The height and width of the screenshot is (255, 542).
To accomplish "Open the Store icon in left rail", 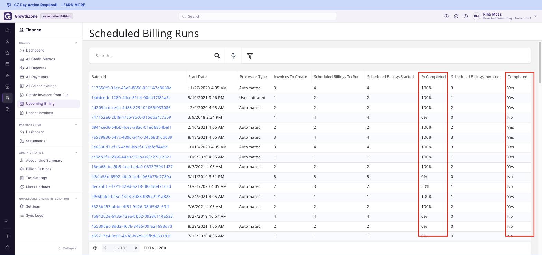I will (7, 87).
